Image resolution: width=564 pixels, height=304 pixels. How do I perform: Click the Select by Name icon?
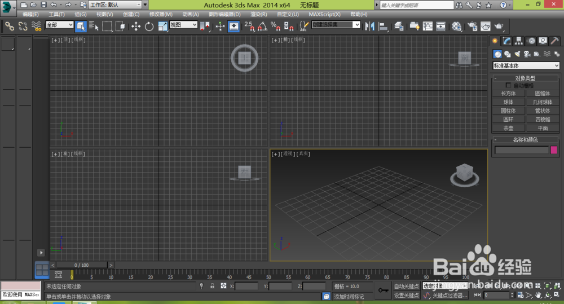click(94, 26)
